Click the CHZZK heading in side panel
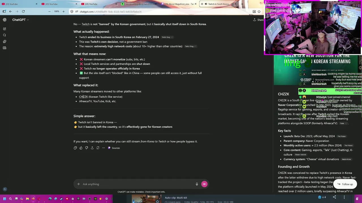The height and width of the screenshot is (203, 362). click(x=283, y=94)
